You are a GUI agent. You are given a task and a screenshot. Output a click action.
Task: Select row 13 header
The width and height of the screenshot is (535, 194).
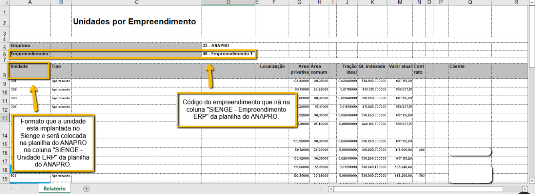pos(4,118)
